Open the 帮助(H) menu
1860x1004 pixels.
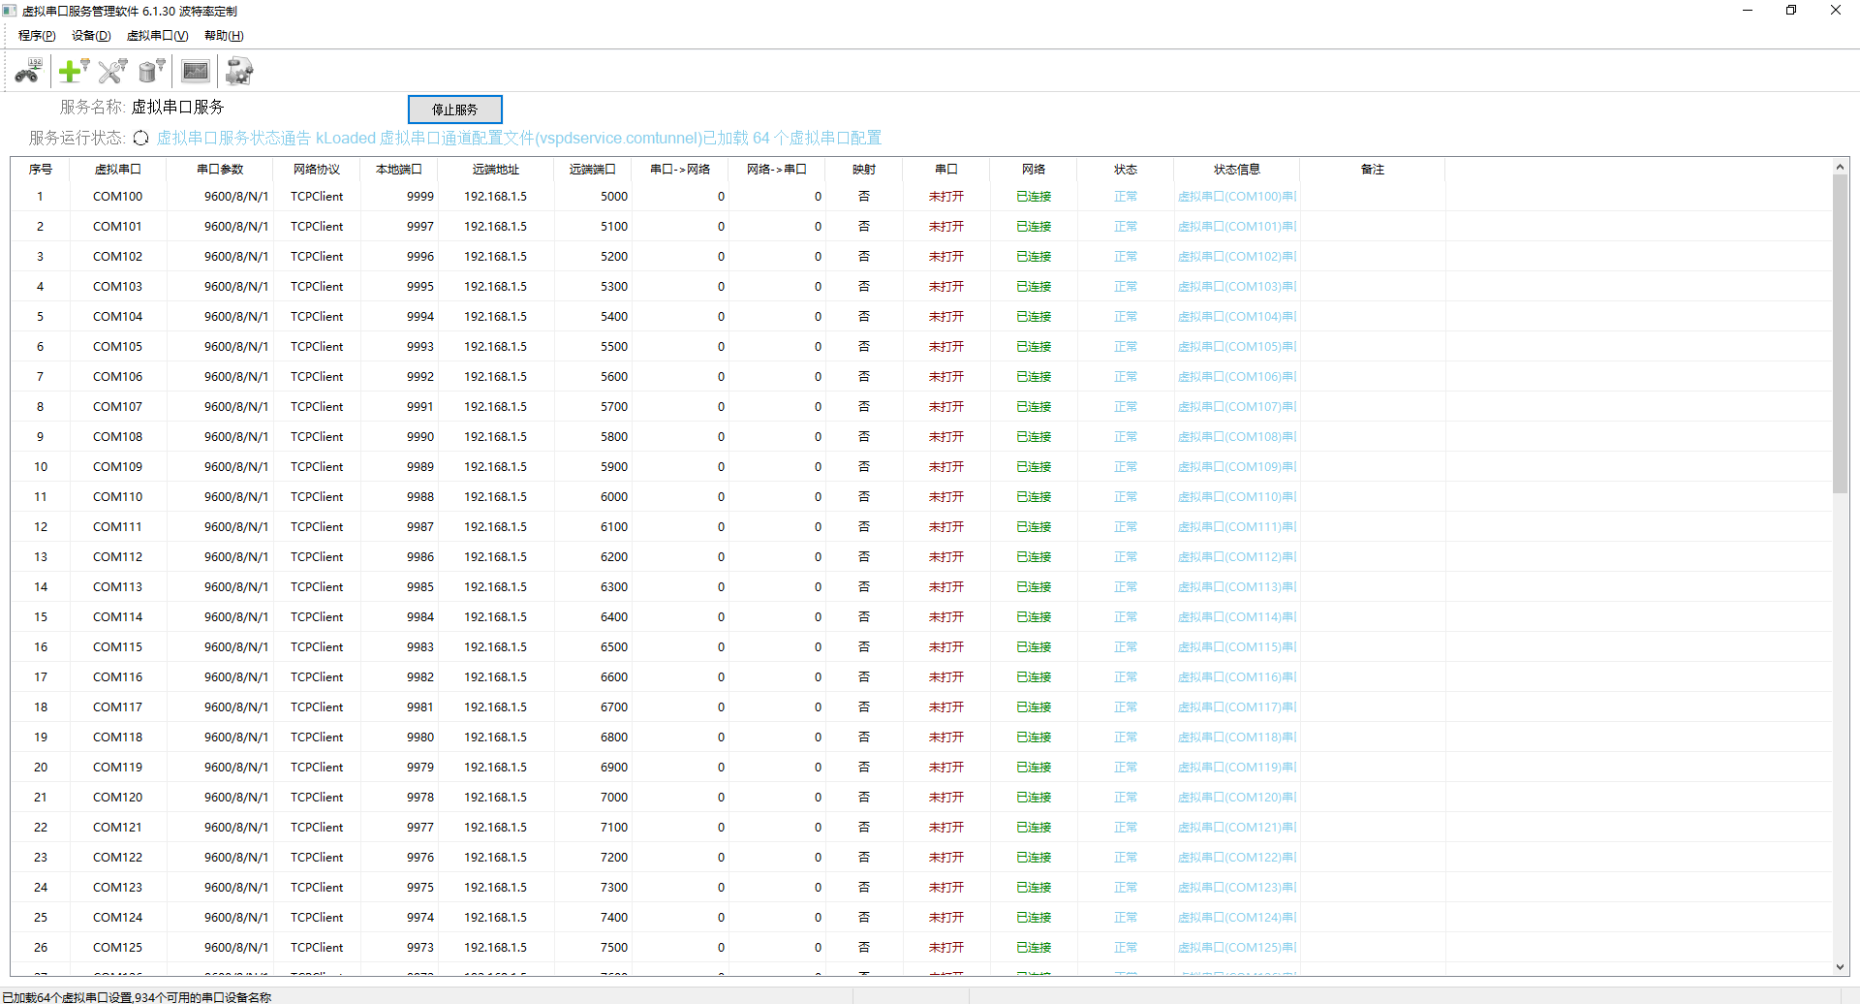(x=224, y=36)
